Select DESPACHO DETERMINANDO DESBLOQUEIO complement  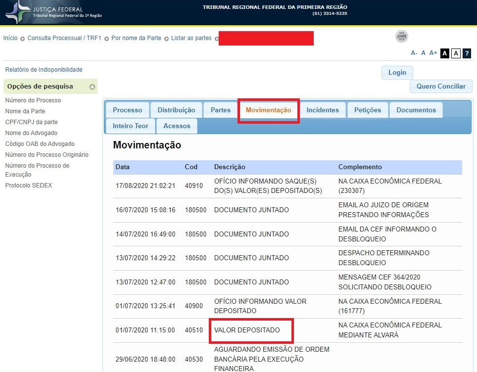(x=384, y=258)
